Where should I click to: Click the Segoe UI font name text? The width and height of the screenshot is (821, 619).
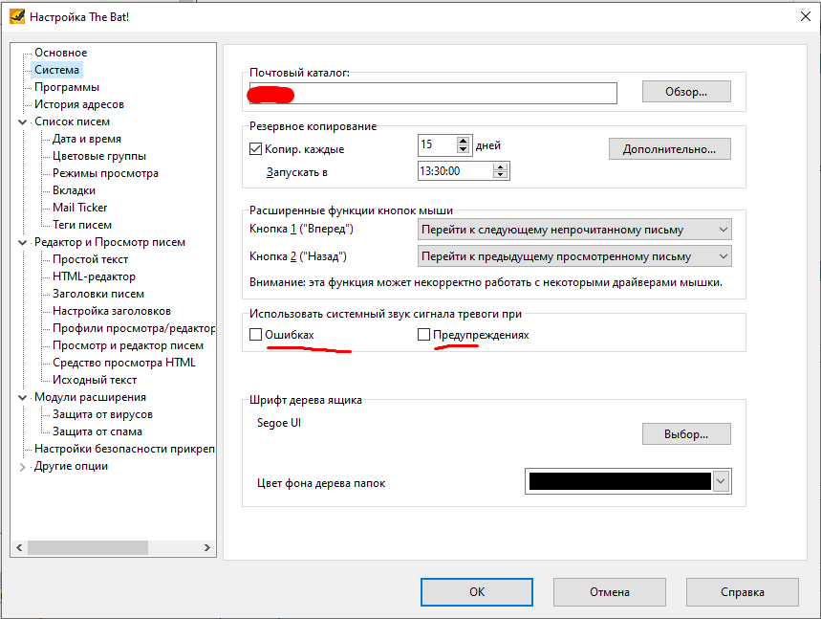(279, 423)
